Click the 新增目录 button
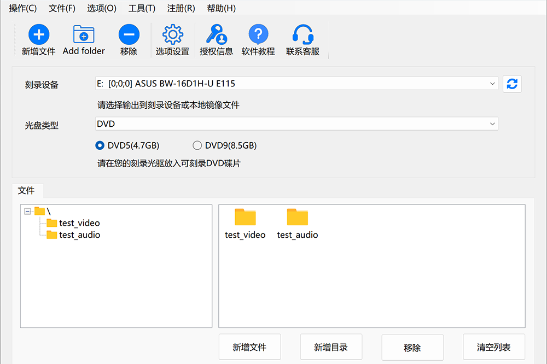This screenshot has width=547, height=364. (331, 347)
